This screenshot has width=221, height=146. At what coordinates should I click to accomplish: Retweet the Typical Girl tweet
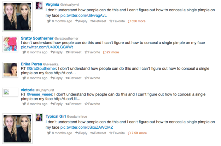(98, 133)
